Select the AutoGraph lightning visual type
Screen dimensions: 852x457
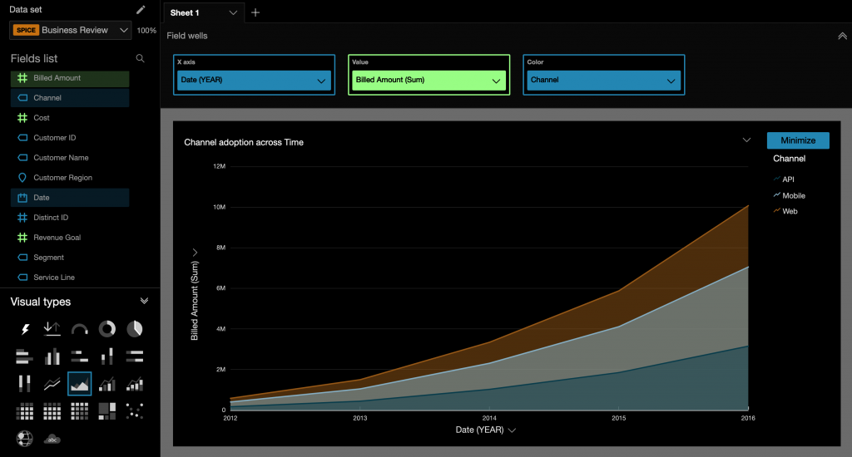click(x=25, y=330)
